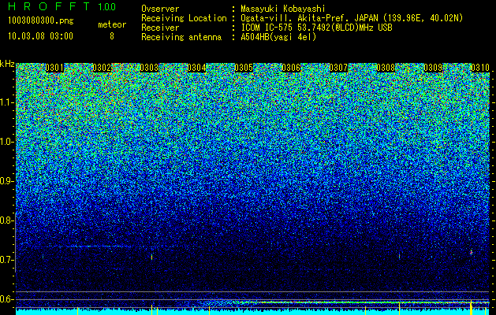Screen dimensions: 496x315
Task: Select the filename 1003080300.png
Action: pos(40,21)
